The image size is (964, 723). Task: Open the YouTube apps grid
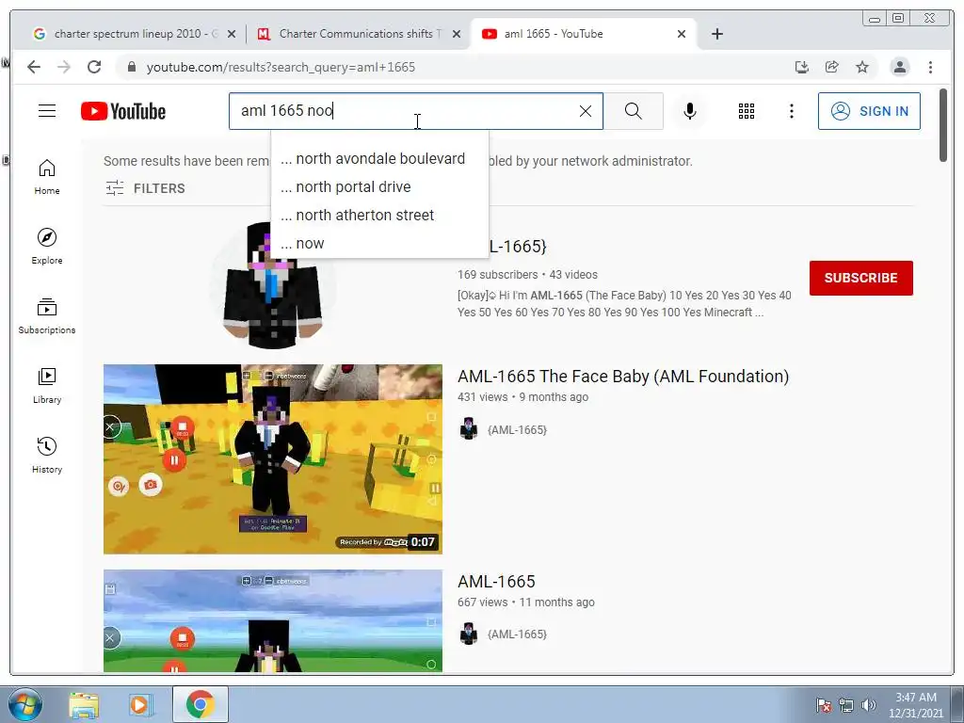(747, 111)
